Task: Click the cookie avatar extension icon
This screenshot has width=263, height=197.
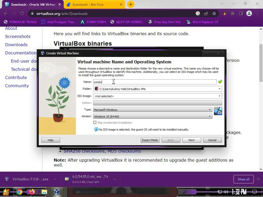Action: (224, 13)
